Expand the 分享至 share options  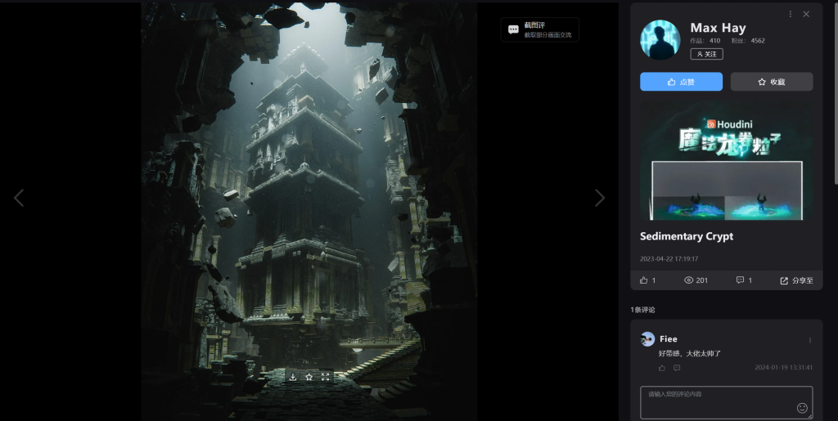click(x=796, y=280)
